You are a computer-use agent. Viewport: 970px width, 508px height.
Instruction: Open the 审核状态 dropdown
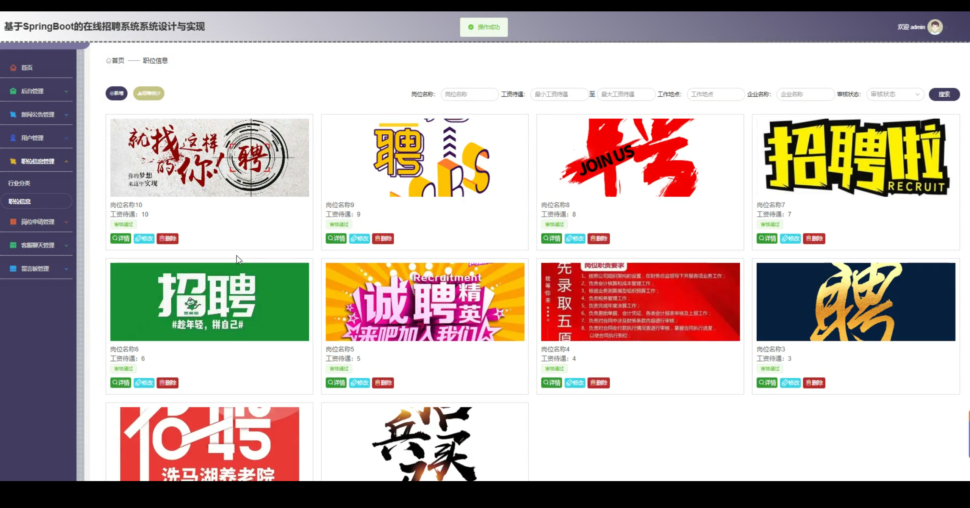click(x=895, y=94)
